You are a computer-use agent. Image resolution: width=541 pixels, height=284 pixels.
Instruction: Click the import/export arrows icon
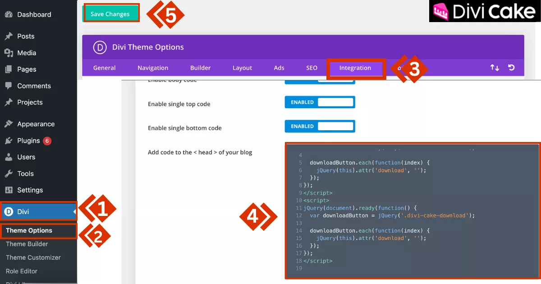(495, 68)
